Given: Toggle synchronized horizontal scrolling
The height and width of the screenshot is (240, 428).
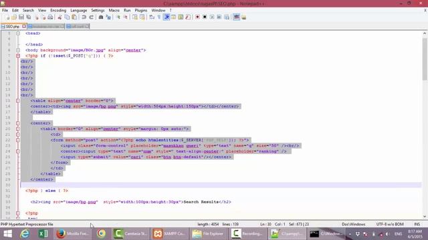Looking at the screenshot, I should tap(142, 17).
